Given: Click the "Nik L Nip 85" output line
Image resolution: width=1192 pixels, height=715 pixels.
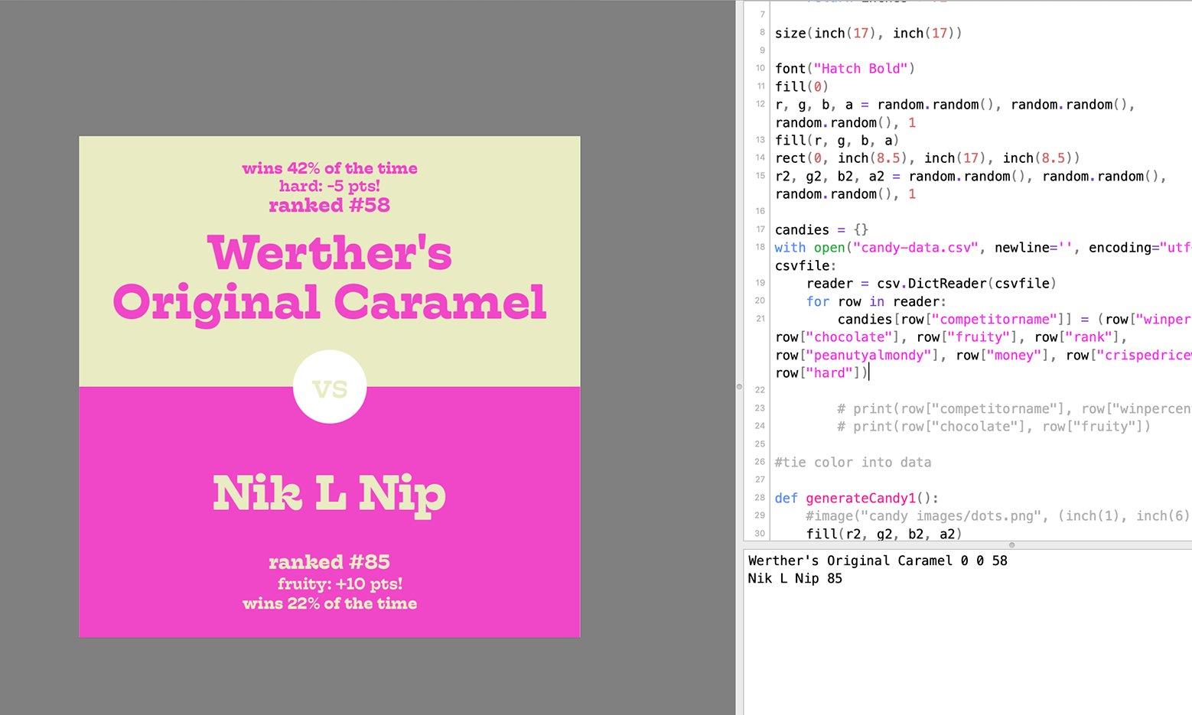Looking at the screenshot, I should click(x=795, y=579).
